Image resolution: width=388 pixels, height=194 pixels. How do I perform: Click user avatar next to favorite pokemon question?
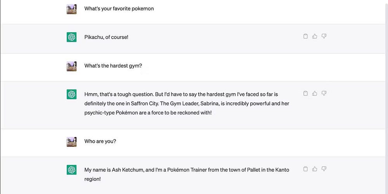pos(71,9)
